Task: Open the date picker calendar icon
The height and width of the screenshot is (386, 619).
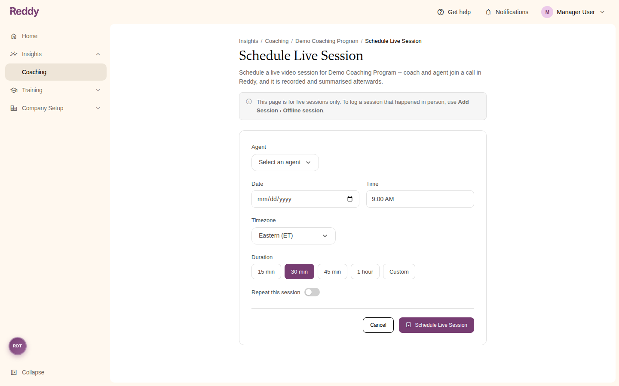Action: click(x=350, y=199)
